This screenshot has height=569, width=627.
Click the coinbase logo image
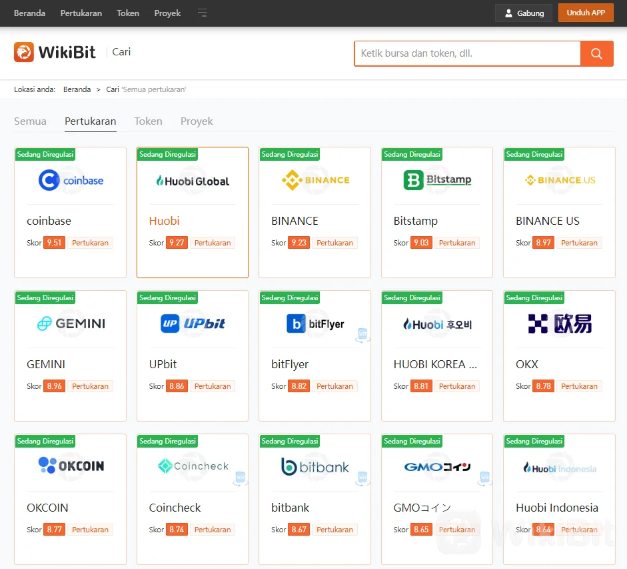pyautogui.click(x=71, y=180)
